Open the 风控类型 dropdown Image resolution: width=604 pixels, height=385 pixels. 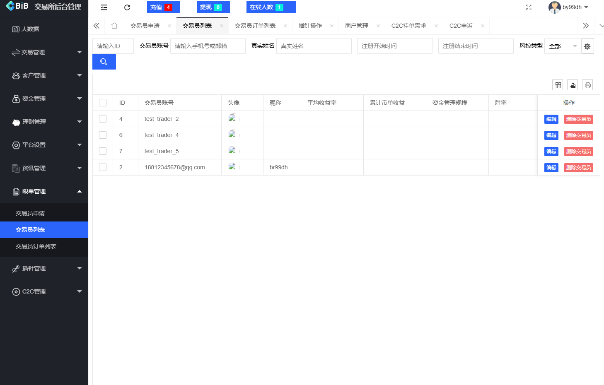tap(563, 46)
